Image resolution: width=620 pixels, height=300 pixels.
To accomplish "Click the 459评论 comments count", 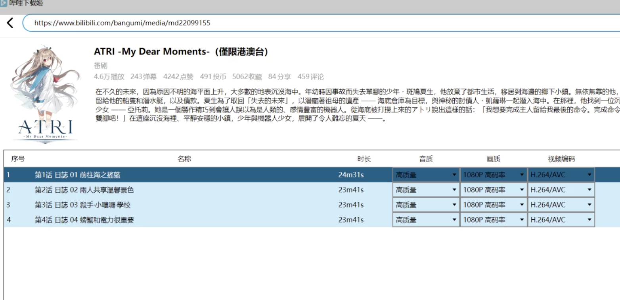I will pyautogui.click(x=310, y=77).
